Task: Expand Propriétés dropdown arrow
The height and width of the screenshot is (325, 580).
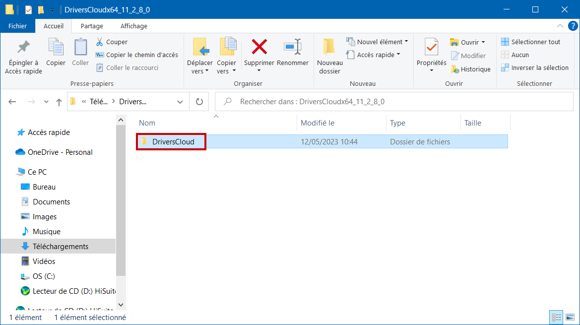Action: click(x=431, y=70)
